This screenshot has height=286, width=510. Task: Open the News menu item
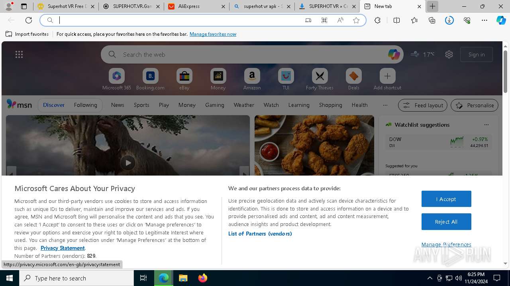[x=118, y=105]
